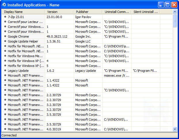Select the 49.0.2623.112 version cell
Viewport: 179px width, 139px height.
(57, 36)
